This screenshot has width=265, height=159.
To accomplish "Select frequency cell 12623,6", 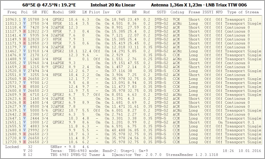I will coord(13,99).
